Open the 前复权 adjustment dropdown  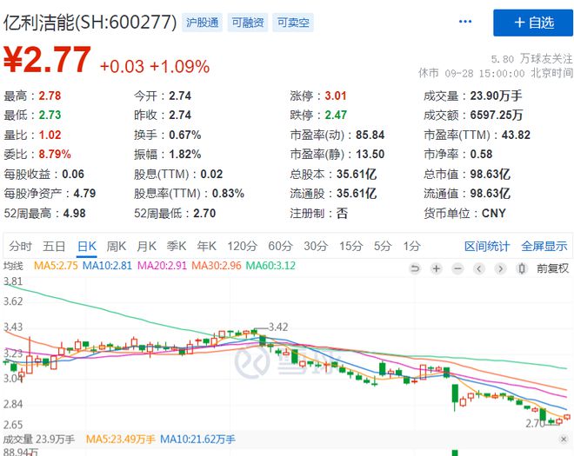pyautogui.click(x=553, y=268)
